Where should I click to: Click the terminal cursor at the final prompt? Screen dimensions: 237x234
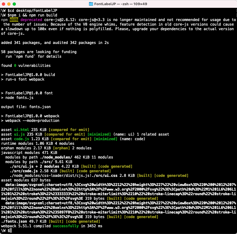(11, 230)
